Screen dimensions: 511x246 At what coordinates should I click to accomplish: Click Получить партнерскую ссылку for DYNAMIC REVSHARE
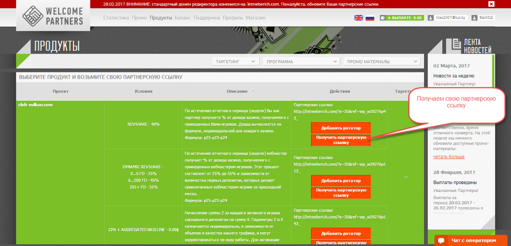(340, 192)
